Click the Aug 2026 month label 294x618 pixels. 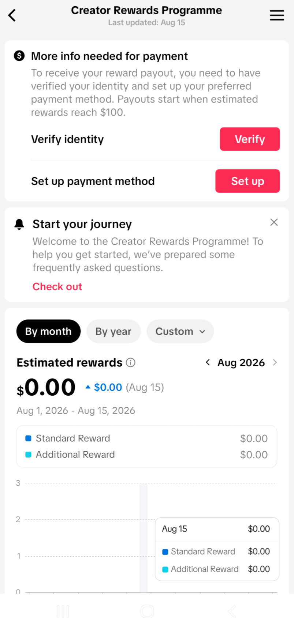coord(241,362)
